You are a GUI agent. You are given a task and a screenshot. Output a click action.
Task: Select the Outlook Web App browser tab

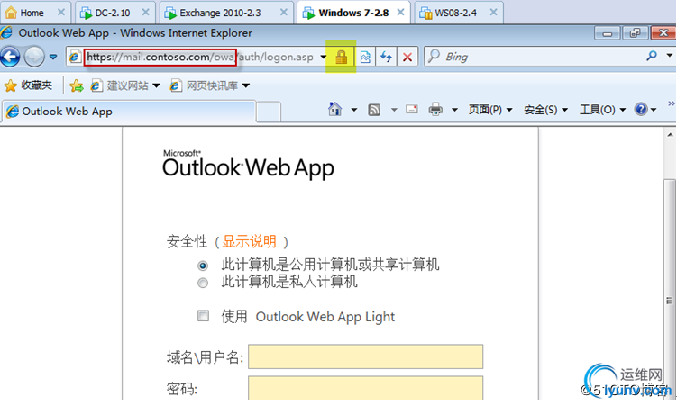click(129, 112)
